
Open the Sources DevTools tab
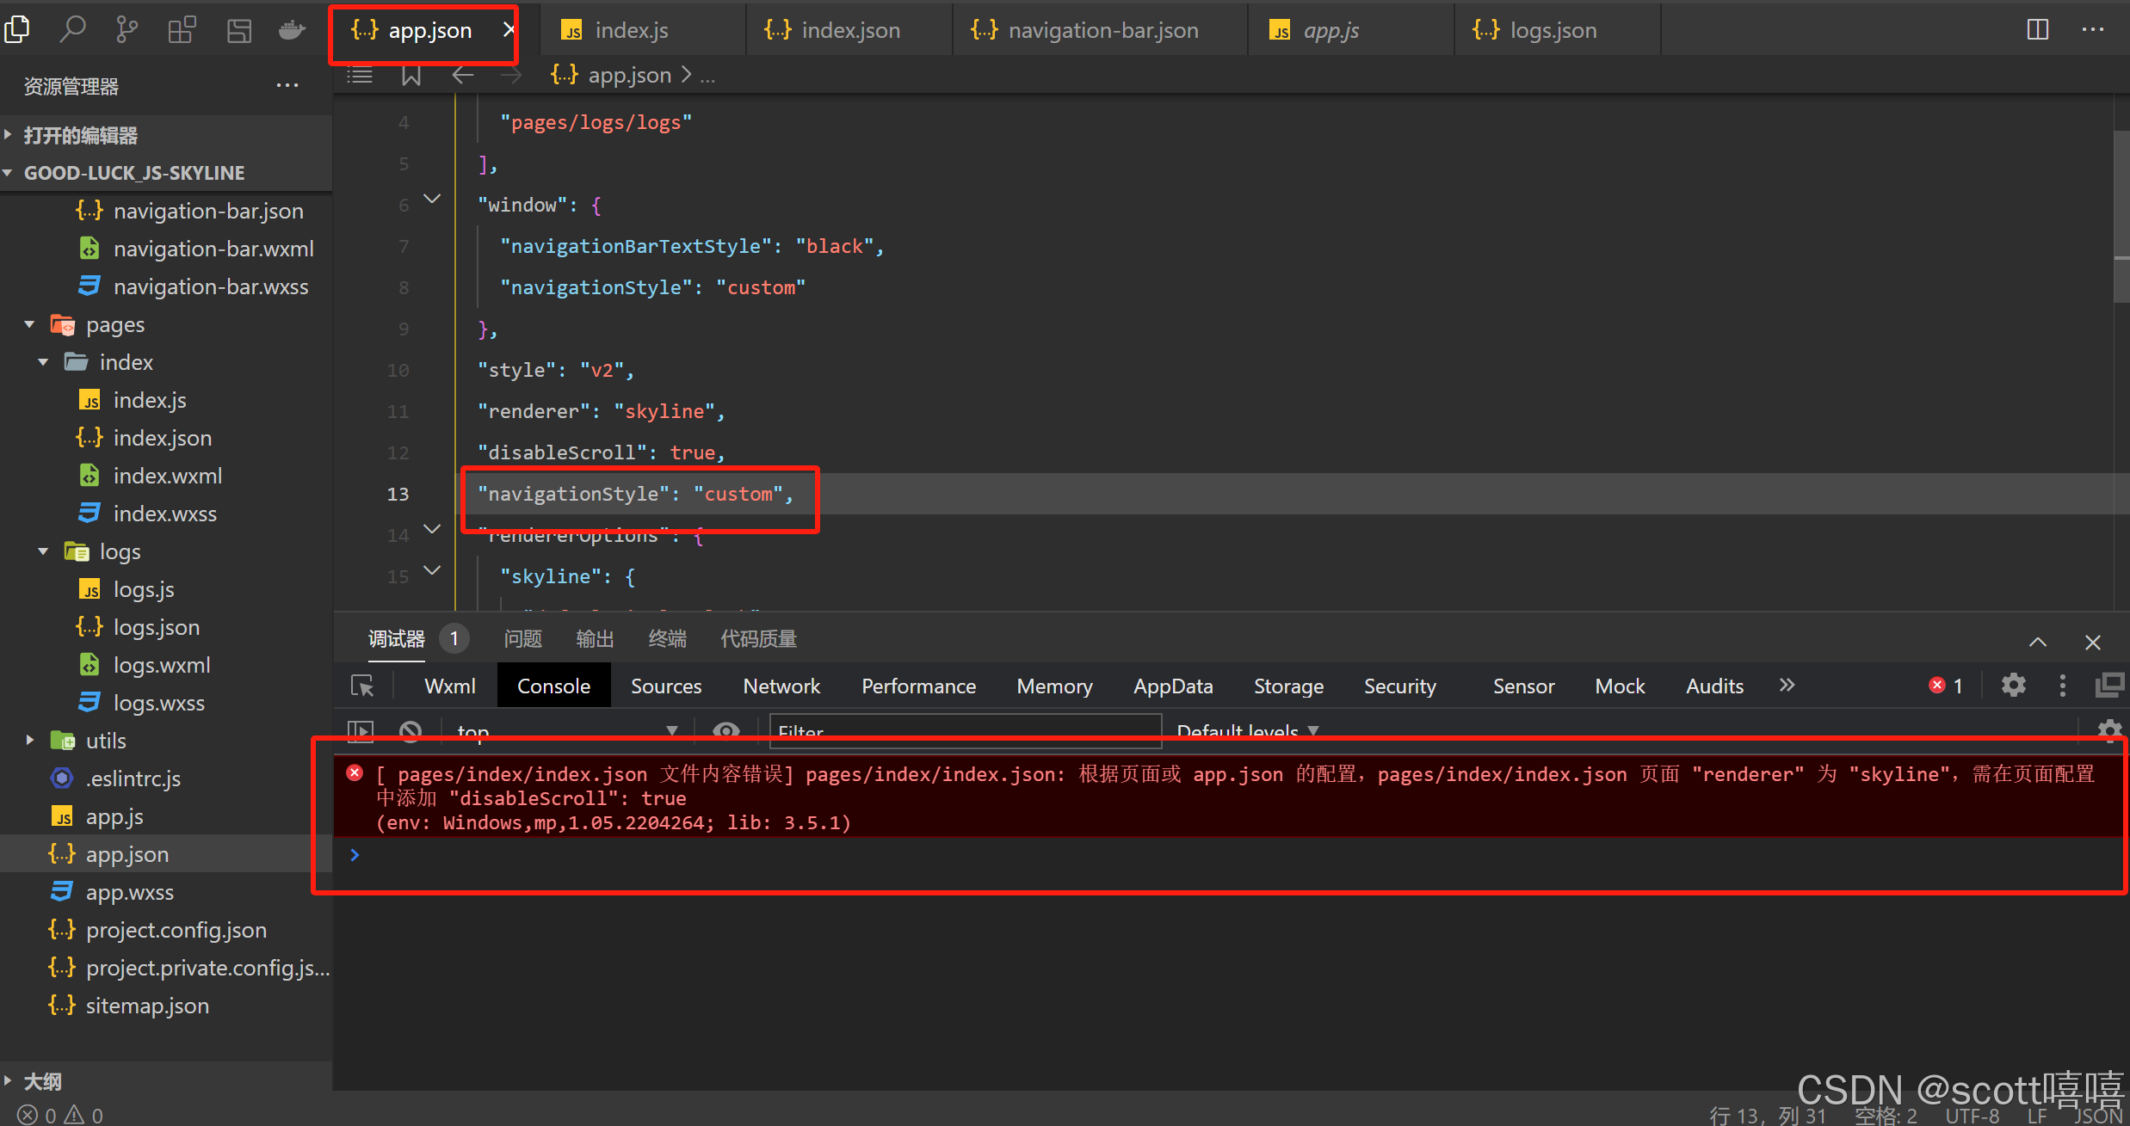click(666, 686)
